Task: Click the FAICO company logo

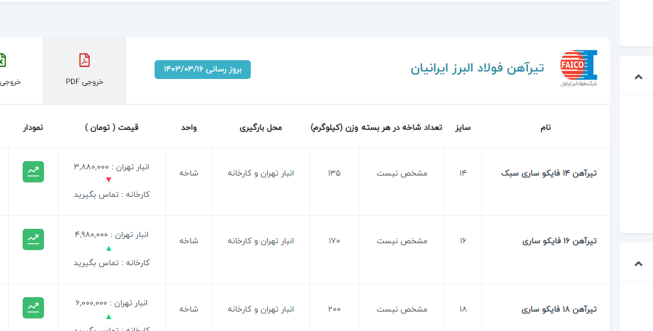Action: point(578,68)
